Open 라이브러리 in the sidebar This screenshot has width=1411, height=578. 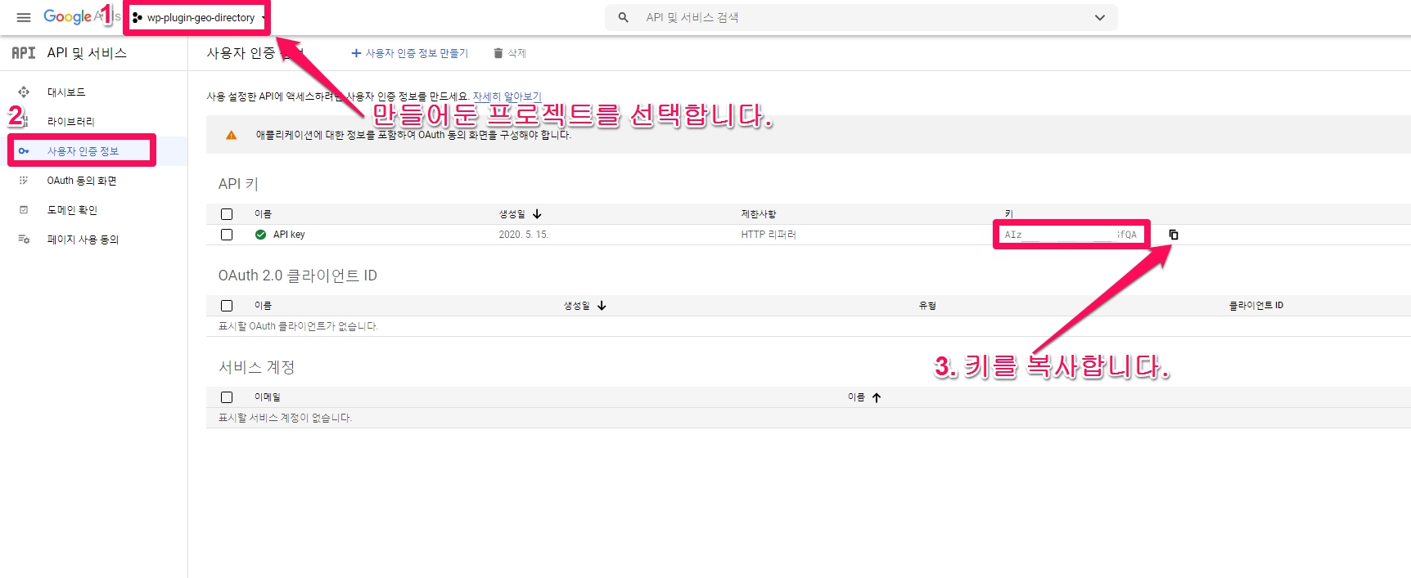tap(70, 122)
